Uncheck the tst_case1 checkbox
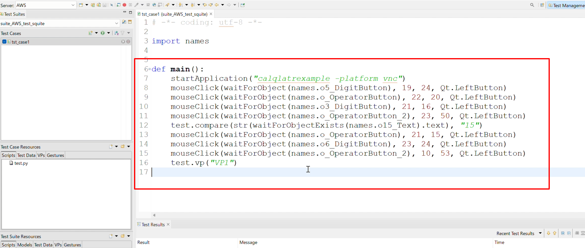Screen dimensions: 585x248 (x=4, y=42)
